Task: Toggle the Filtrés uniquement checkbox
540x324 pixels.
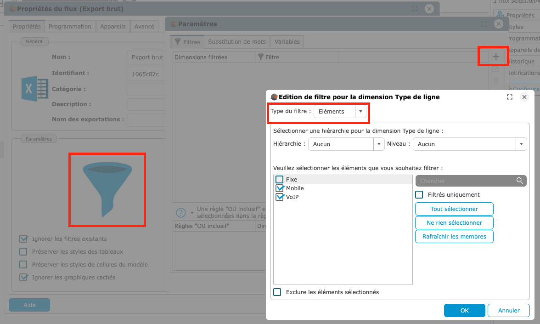Action: click(419, 195)
